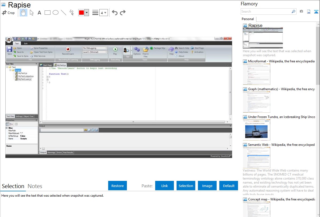Click Record/Learn in the Rapise ribbon
The width and height of the screenshot is (320, 217).
point(68,51)
